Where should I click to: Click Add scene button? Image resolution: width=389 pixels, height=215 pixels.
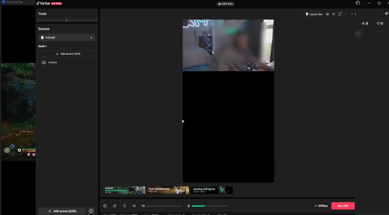62,211
